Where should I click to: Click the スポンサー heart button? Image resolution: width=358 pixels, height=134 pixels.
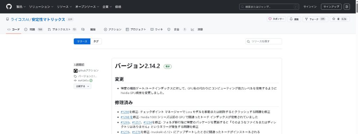[276, 19]
